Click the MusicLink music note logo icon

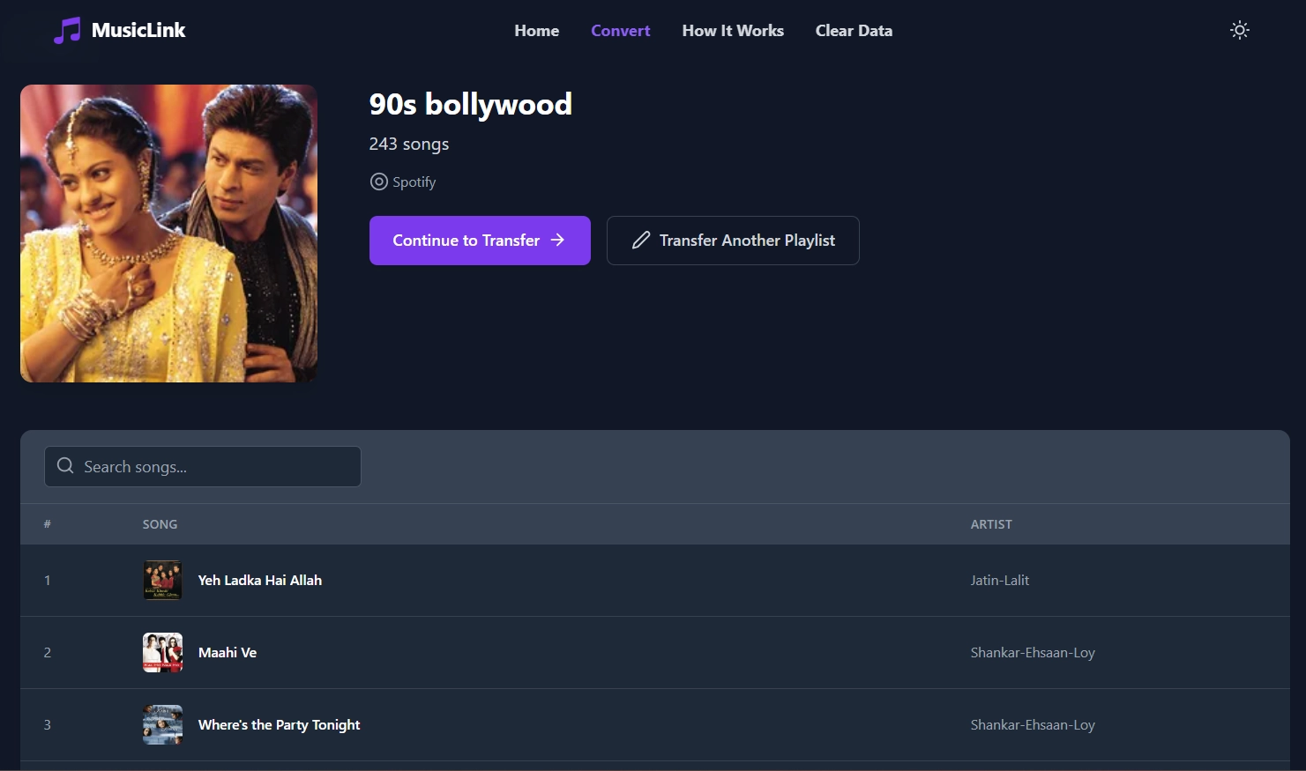coord(67,31)
